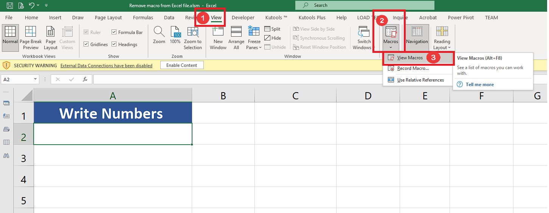Open Reading Layout dropdown

tap(442, 38)
